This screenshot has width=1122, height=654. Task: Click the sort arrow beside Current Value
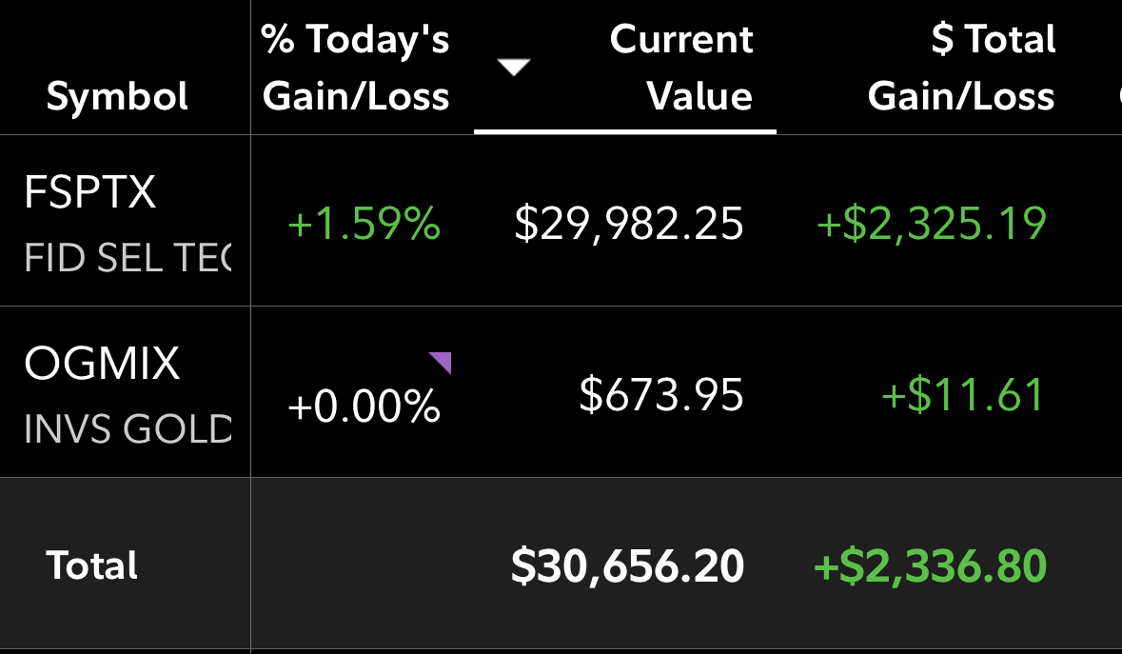[514, 68]
